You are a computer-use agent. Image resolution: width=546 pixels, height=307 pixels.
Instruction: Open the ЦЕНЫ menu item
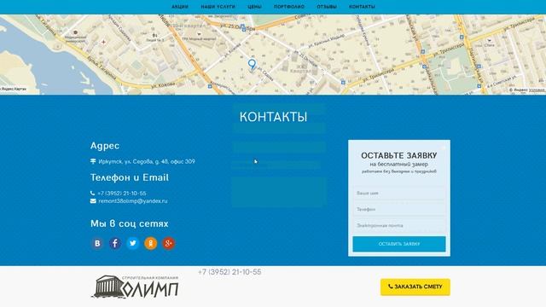point(254,7)
